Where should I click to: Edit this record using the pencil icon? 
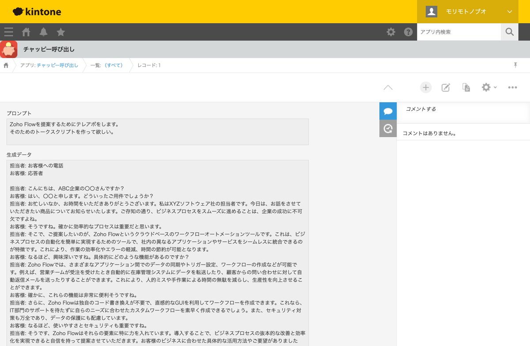pos(446,87)
